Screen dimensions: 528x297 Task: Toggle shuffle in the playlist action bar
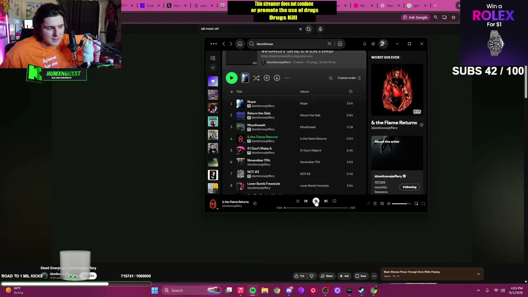256,78
